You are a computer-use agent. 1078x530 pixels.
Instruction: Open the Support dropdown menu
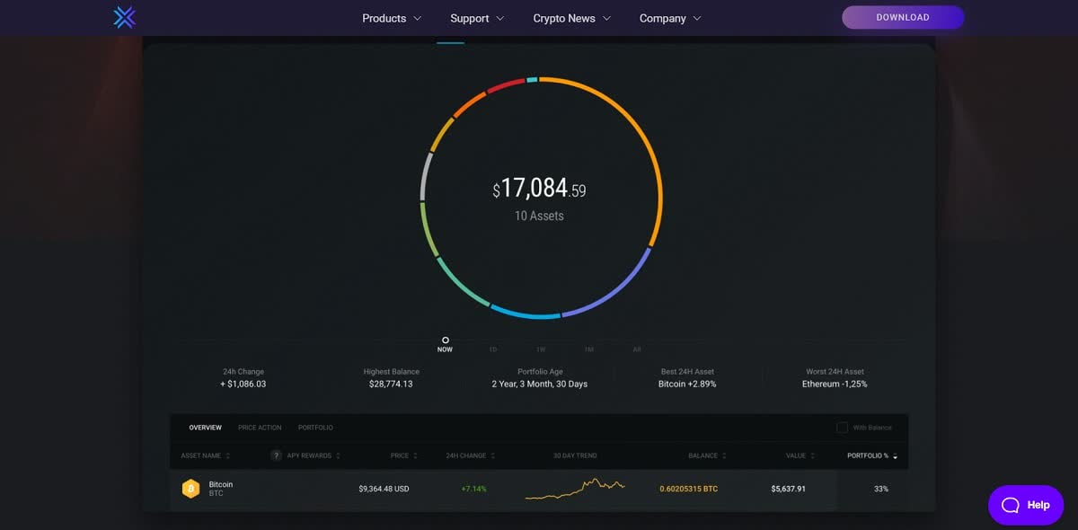477,18
